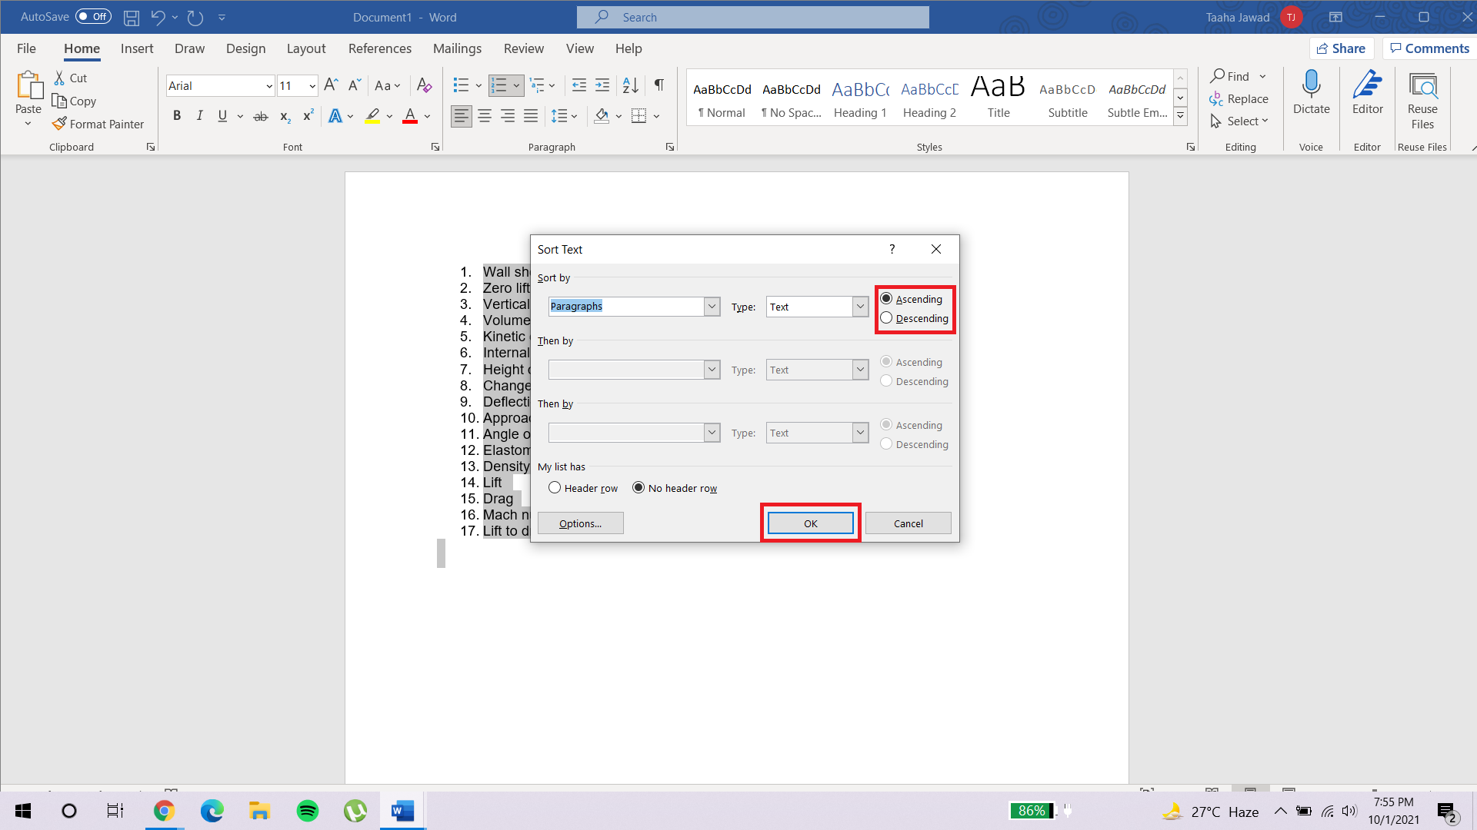Open Reuse Files panel
The width and height of the screenshot is (1477, 830).
point(1422,100)
